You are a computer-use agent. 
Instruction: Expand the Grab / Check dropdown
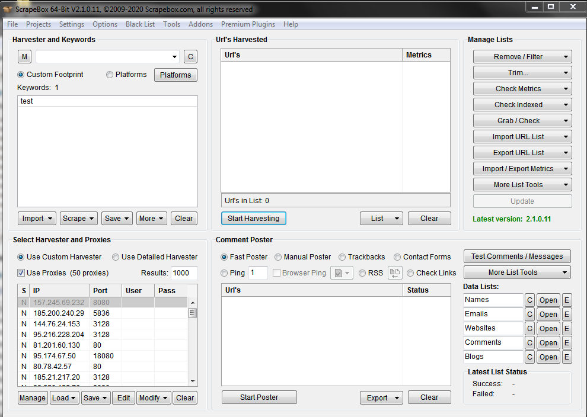click(x=522, y=121)
